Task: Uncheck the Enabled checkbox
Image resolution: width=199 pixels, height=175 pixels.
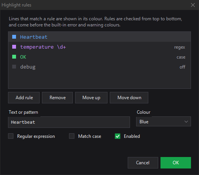Action: 117,136
